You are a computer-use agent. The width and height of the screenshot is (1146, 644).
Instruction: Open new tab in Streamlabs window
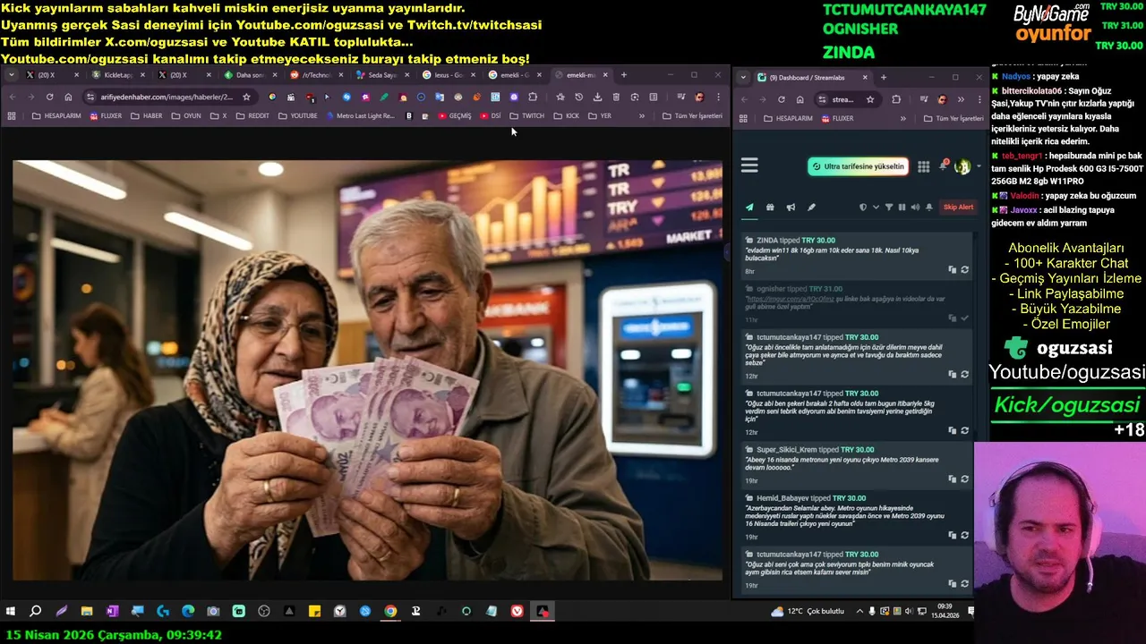(x=884, y=78)
